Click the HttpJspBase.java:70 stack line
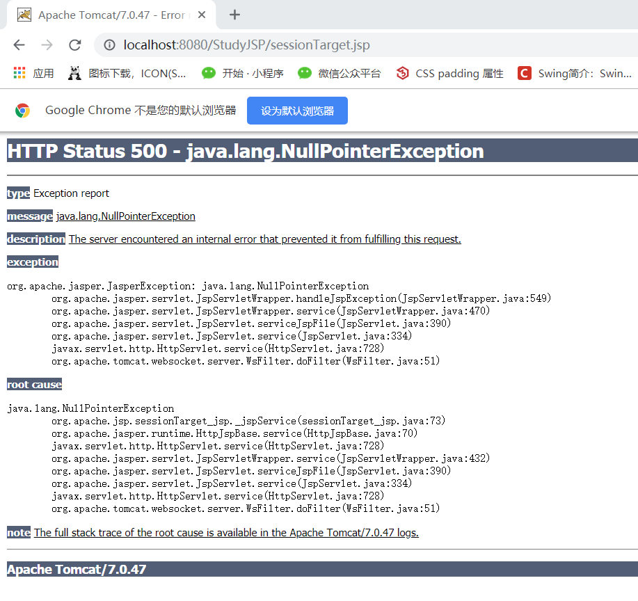Viewport: 638px width, 601px height. pos(234,433)
